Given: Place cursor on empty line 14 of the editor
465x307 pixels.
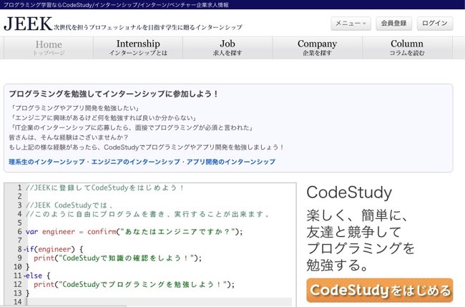Looking at the screenshot, I should coord(159,302).
